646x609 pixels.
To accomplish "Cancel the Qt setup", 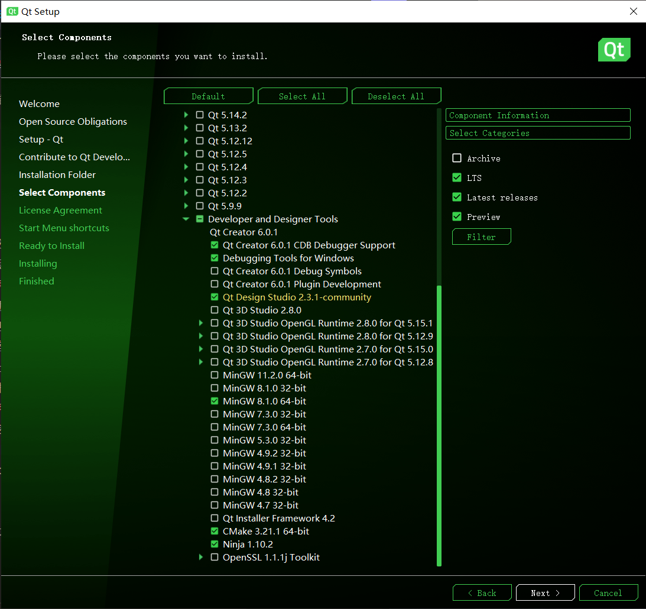I will coord(608,593).
